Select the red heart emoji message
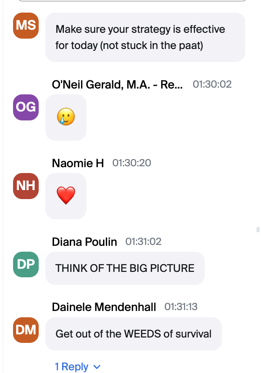The image size is (261, 373). pos(66,195)
